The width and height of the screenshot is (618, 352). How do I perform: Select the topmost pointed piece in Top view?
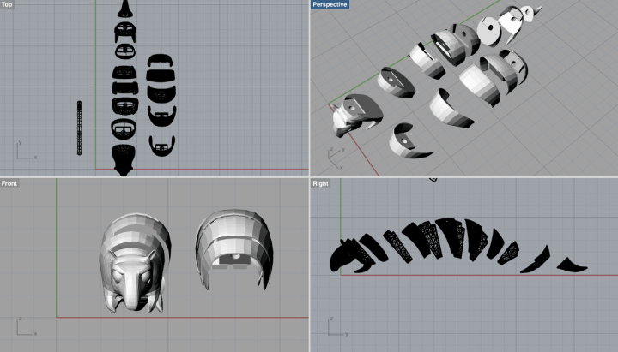(125, 10)
